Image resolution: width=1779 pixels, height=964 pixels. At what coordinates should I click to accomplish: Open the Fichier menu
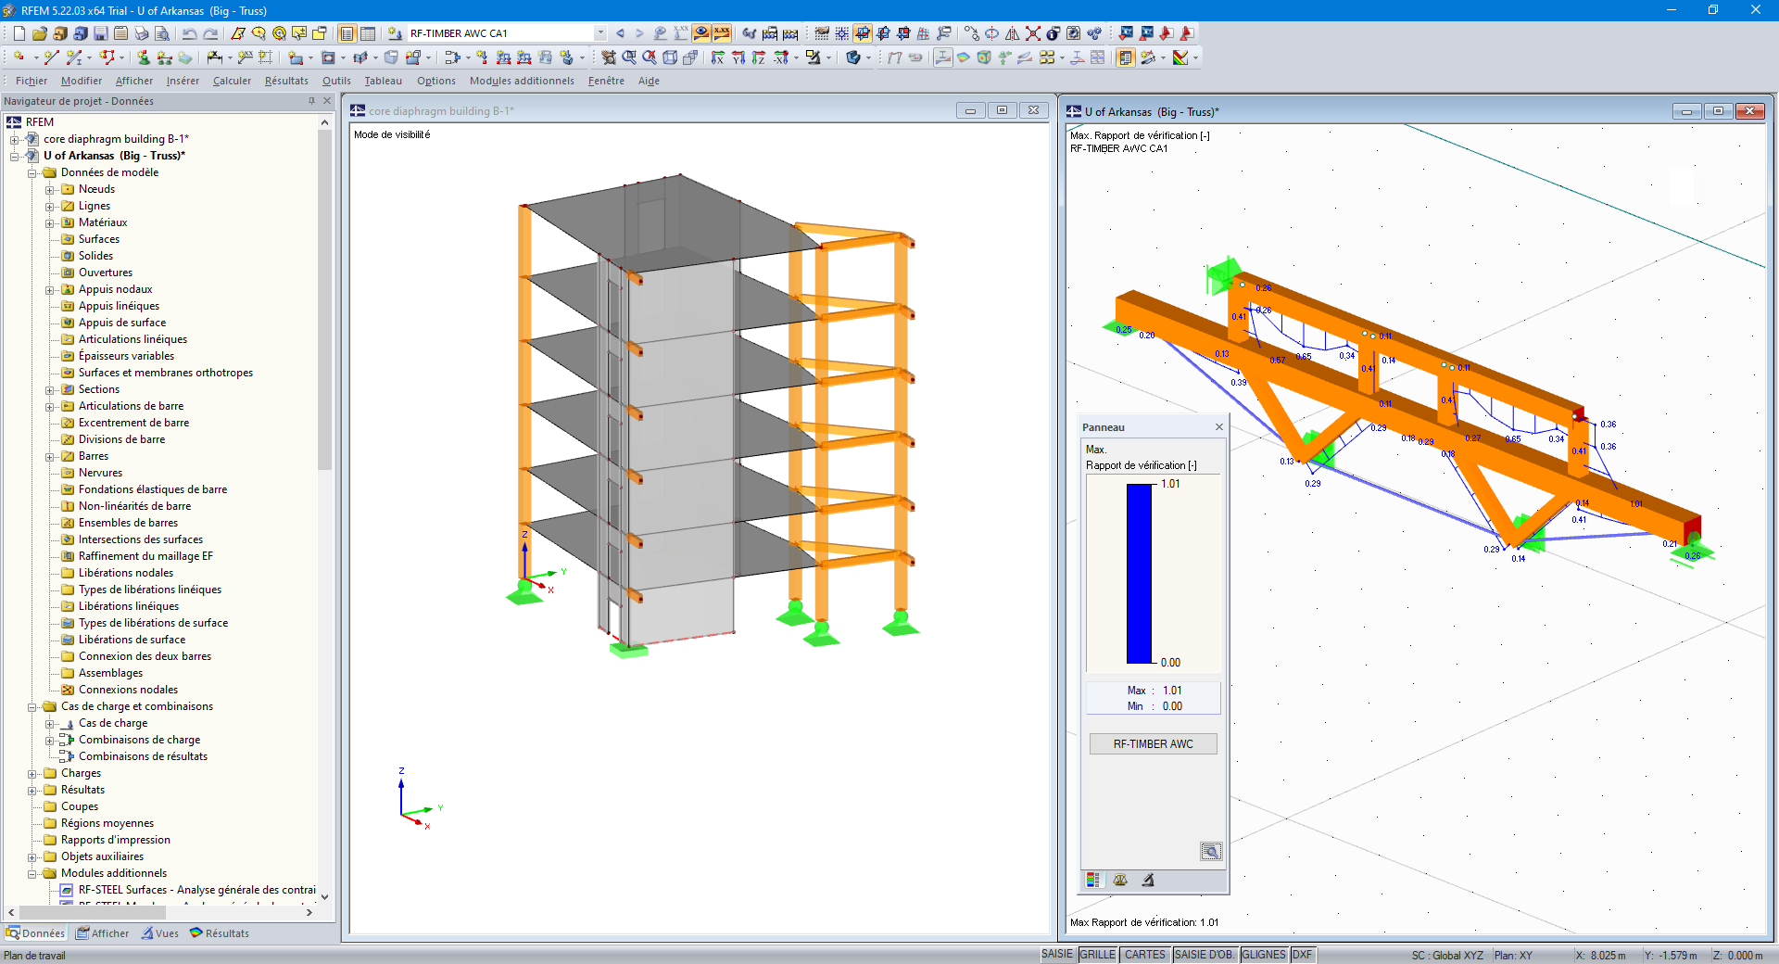pos(32,81)
